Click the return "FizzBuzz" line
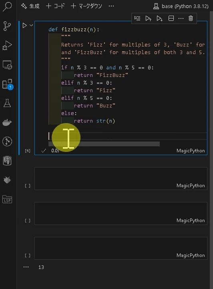The height and width of the screenshot is (289, 213). [101, 75]
